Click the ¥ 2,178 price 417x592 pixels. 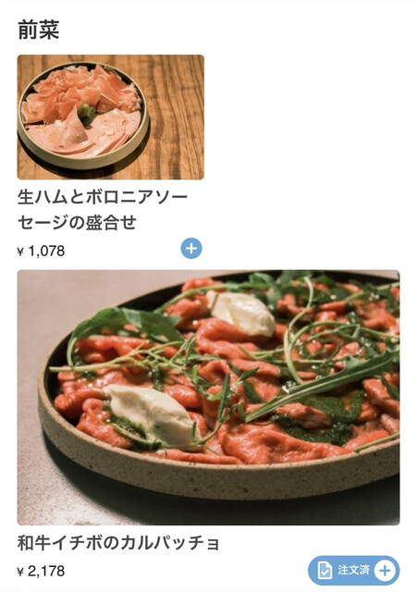point(41,572)
